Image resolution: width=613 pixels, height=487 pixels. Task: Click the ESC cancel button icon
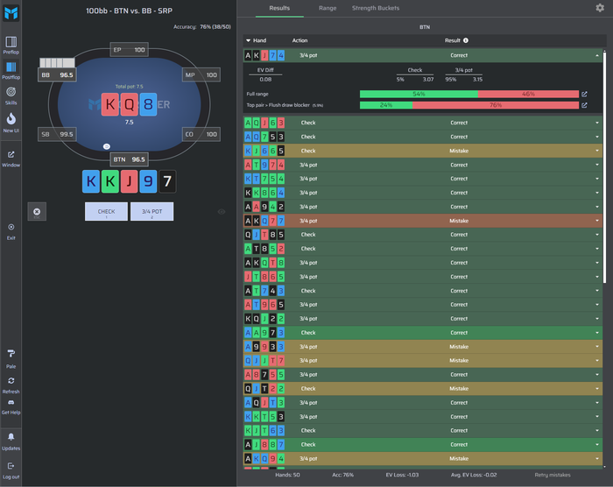click(x=37, y=212)
